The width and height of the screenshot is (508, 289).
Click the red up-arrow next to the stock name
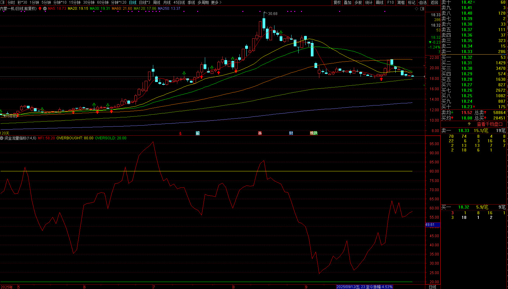pos(40,9)
